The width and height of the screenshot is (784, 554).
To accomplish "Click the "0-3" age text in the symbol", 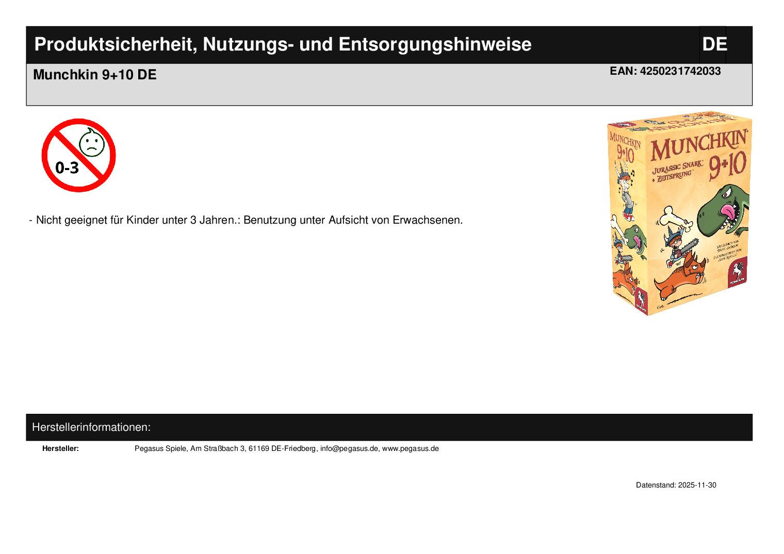I will (x=67, y=167).
